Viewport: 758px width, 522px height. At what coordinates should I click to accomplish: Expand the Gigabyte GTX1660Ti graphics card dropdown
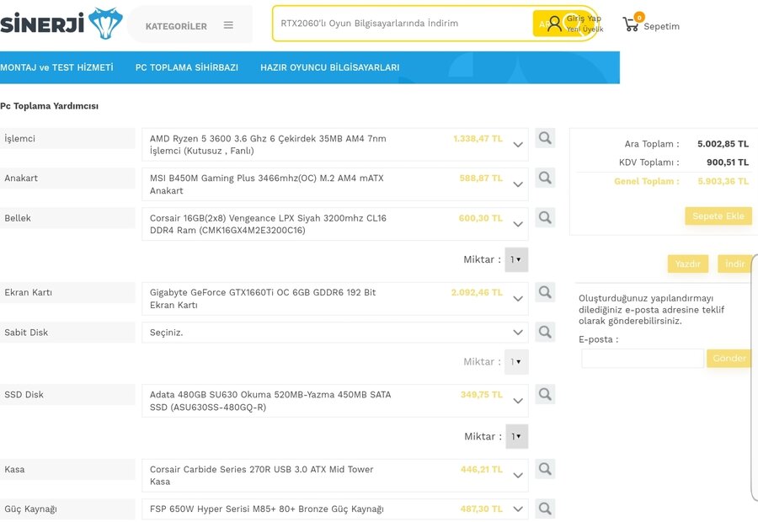pos(518,299)
